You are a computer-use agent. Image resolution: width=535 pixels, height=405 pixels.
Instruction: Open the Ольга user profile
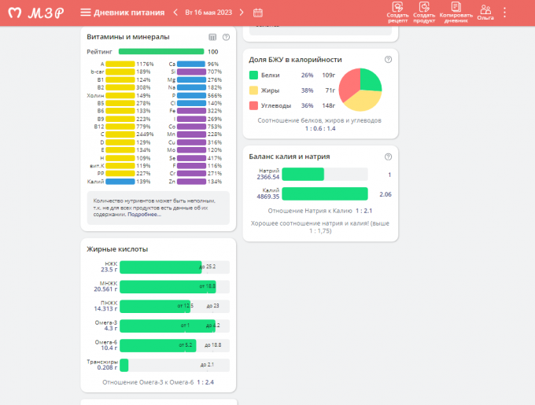485,11
